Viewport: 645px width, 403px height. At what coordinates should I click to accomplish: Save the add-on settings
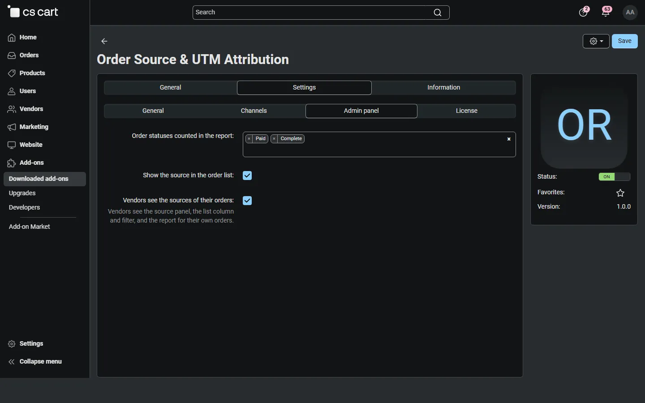[x=625, y=41]
